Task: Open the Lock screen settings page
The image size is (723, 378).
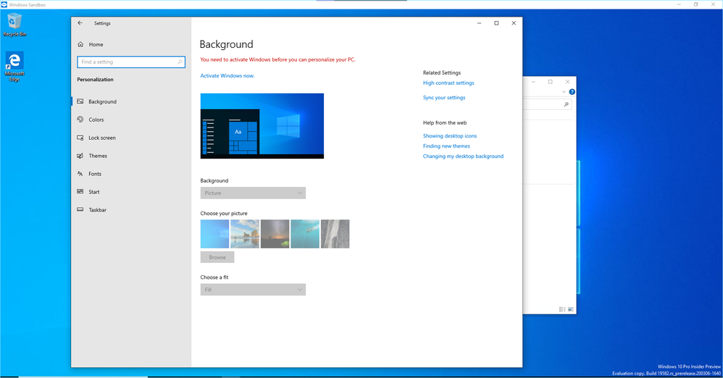Action: tap(131, 138)
